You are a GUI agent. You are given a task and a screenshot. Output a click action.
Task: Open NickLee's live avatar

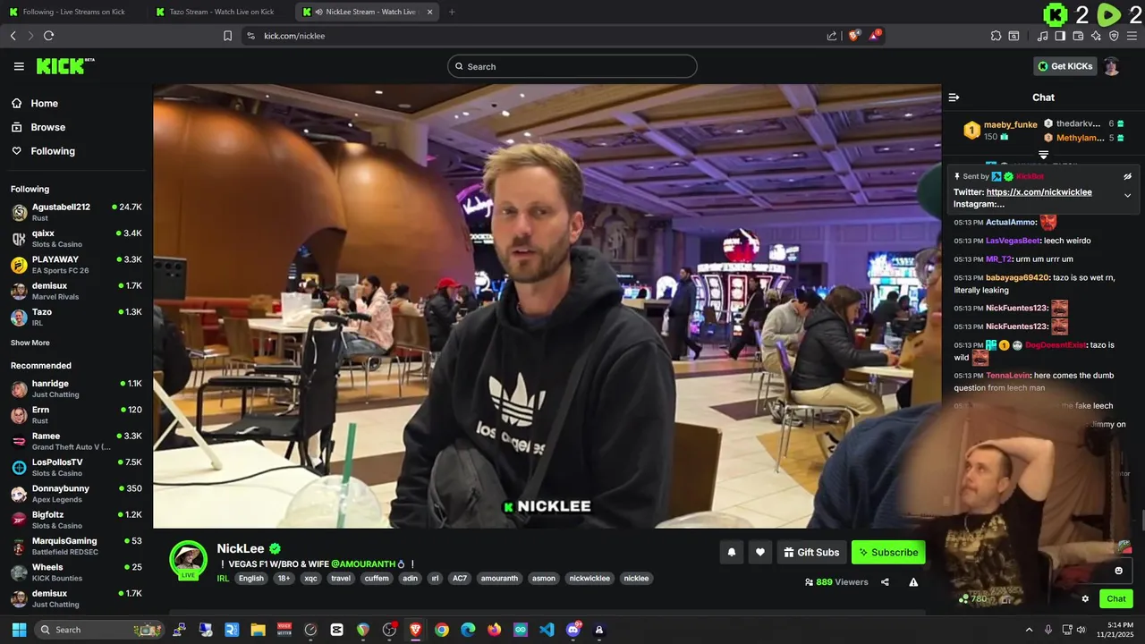(188, 560)
